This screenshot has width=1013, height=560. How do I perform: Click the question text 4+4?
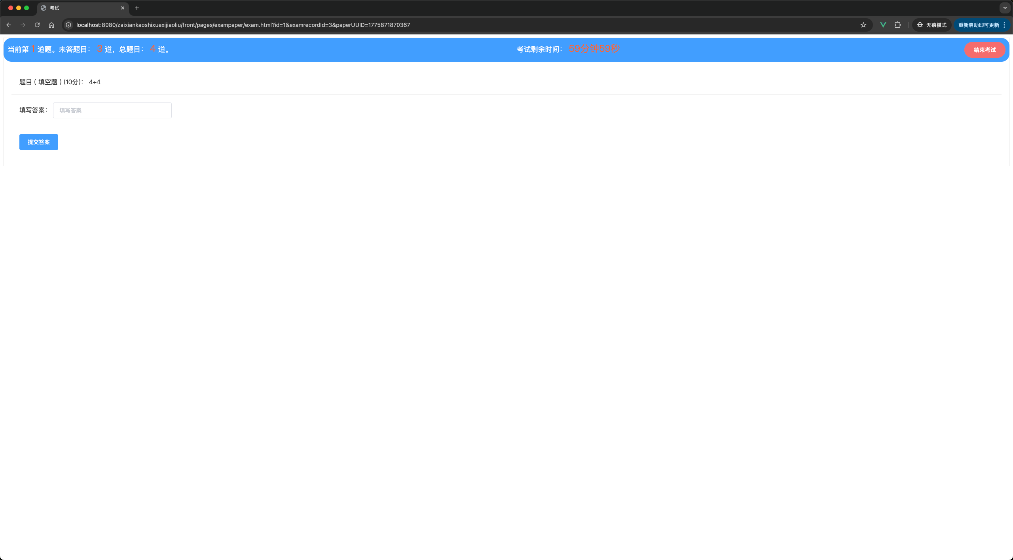[95, 82]
